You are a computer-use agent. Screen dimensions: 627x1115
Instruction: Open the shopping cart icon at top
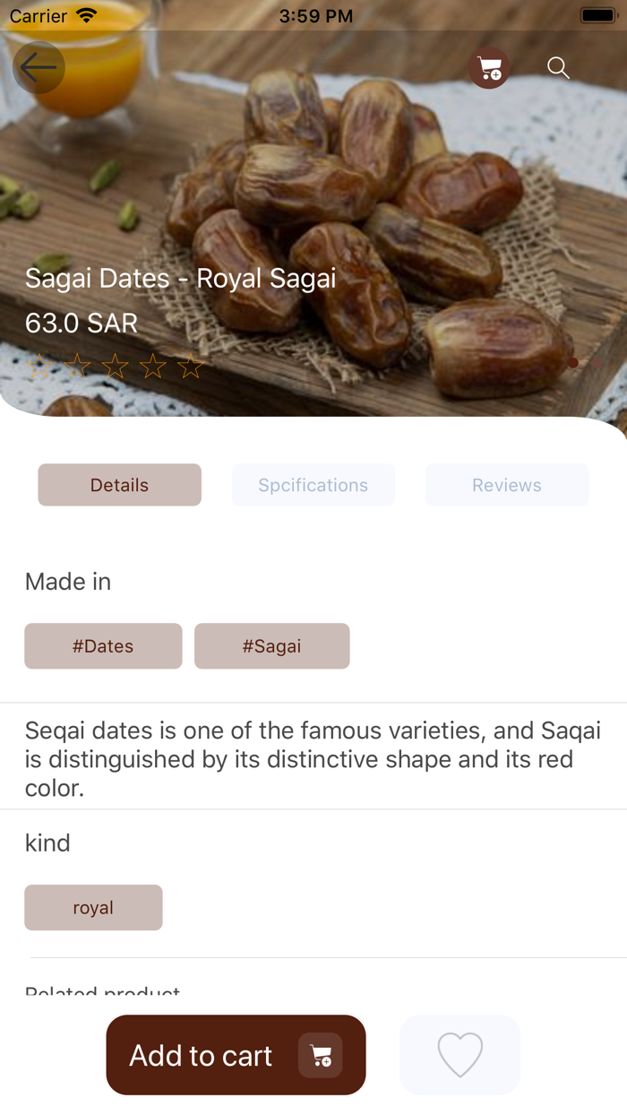(489, 67)
